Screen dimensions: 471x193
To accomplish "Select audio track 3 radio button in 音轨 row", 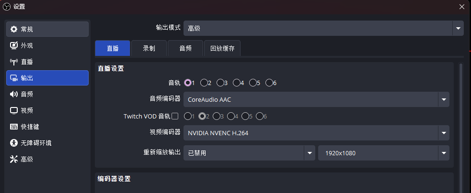I will click(220, 83).
